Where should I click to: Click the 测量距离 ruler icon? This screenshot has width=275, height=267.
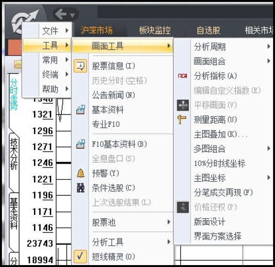(x=182, y=120)
